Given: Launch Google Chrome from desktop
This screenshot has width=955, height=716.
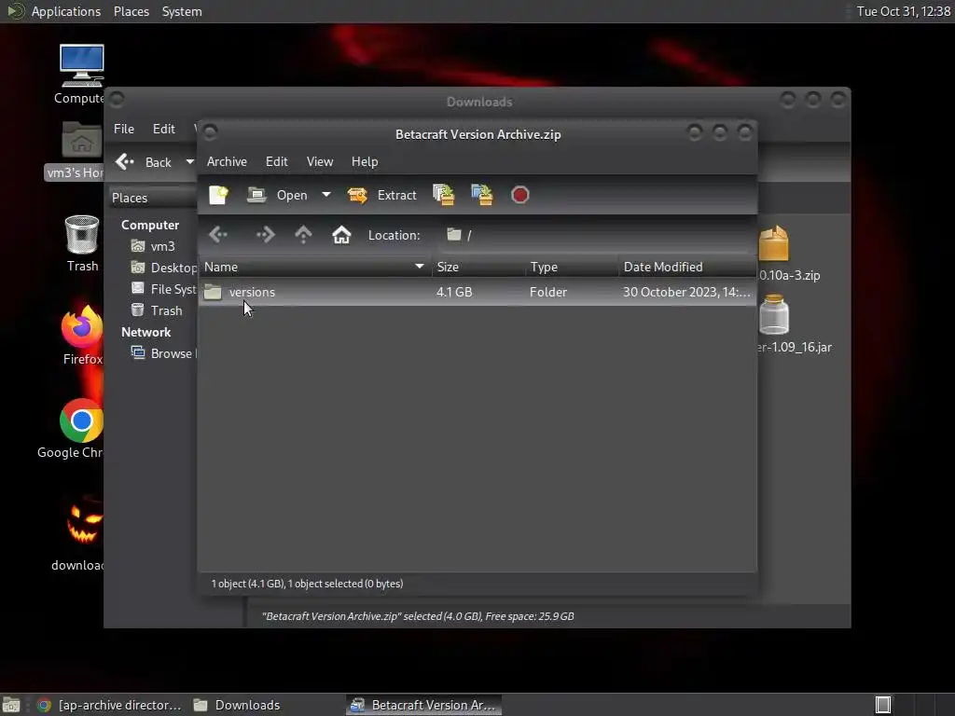Looking at the screenshot, I should point(72,429).
